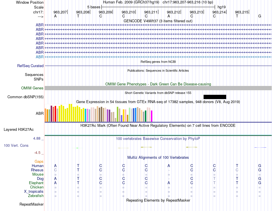Click the light-colored T in Dog row

[214, 179]
